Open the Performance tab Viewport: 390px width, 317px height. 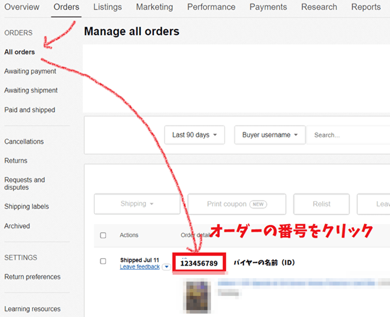pyautogui.click(x=211, y=7)
